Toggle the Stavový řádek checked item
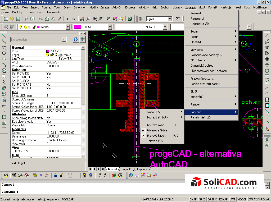Image resolution: width=271 pixels, height=202 pixels. 156,136
